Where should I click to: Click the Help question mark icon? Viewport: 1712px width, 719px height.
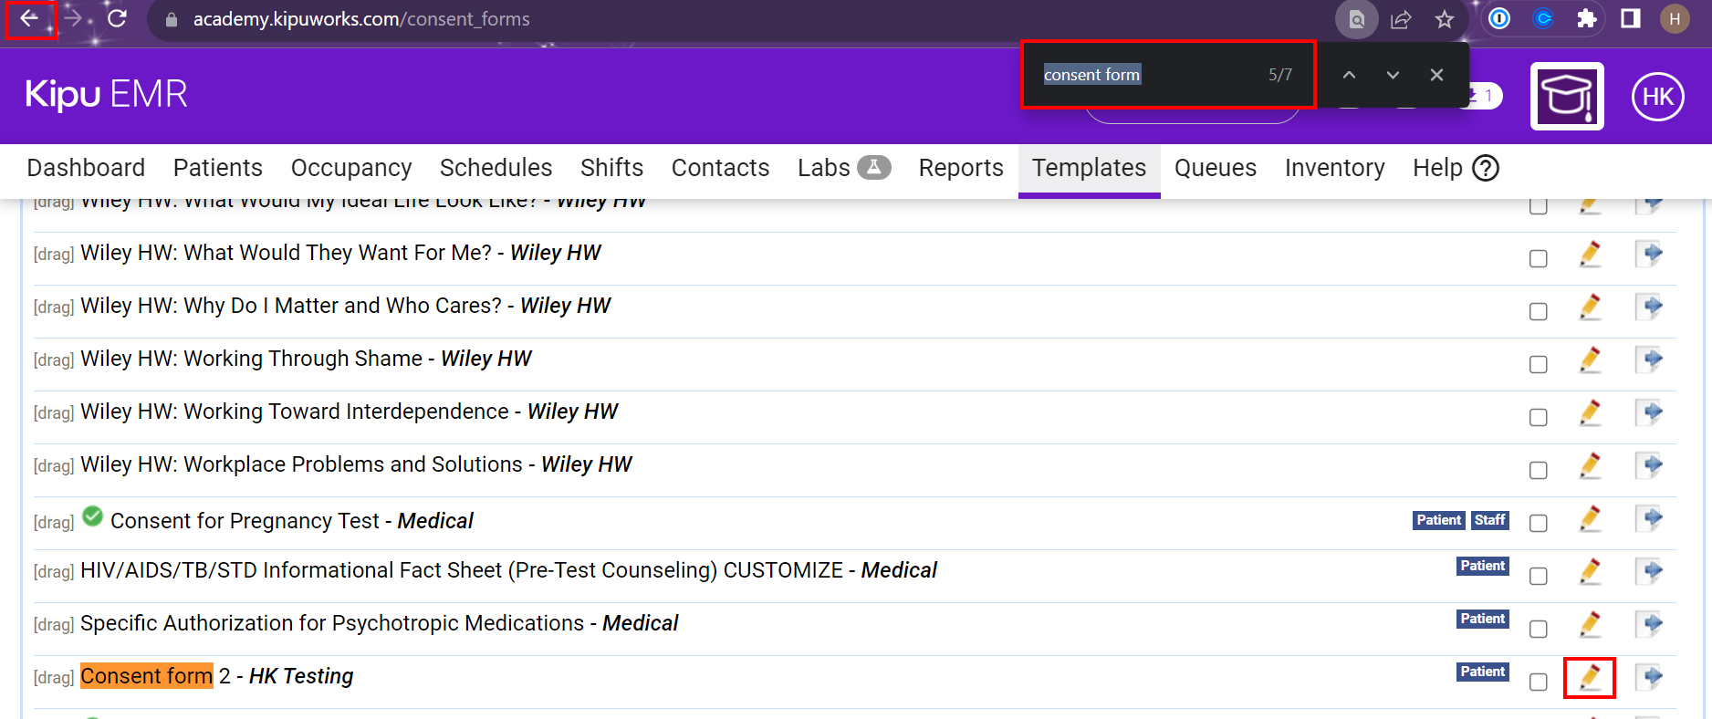(1486, 168)
